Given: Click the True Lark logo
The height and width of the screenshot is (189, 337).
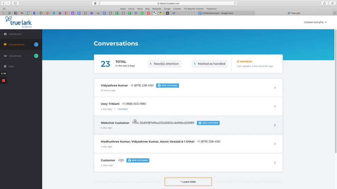Looking at the screenshot, I should pyautogui.click(x=18, y=22).
